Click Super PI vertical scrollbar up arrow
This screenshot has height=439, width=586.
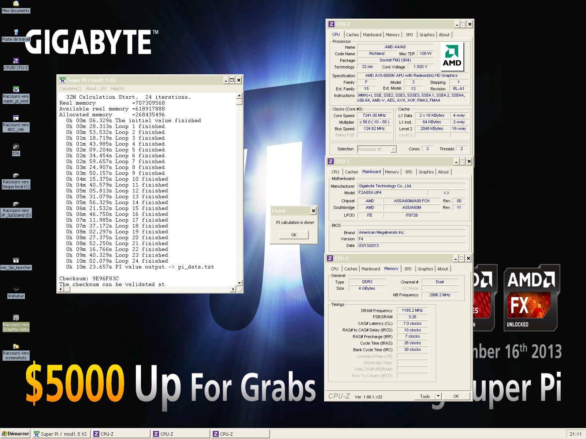tap(239, 96)
